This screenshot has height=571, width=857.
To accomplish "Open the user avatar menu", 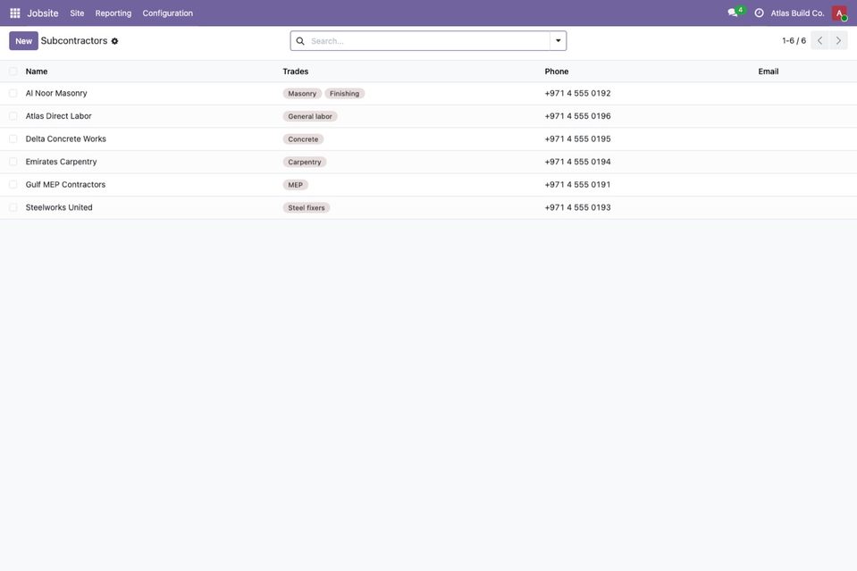I will coord(839,13).
